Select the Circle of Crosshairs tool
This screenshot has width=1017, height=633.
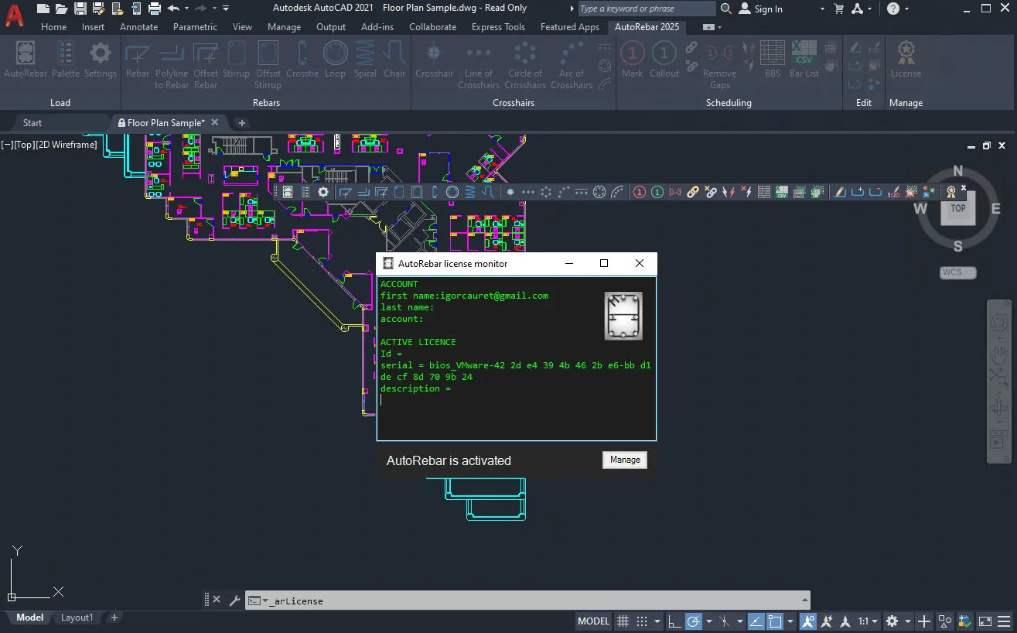[x=525, y=65]
